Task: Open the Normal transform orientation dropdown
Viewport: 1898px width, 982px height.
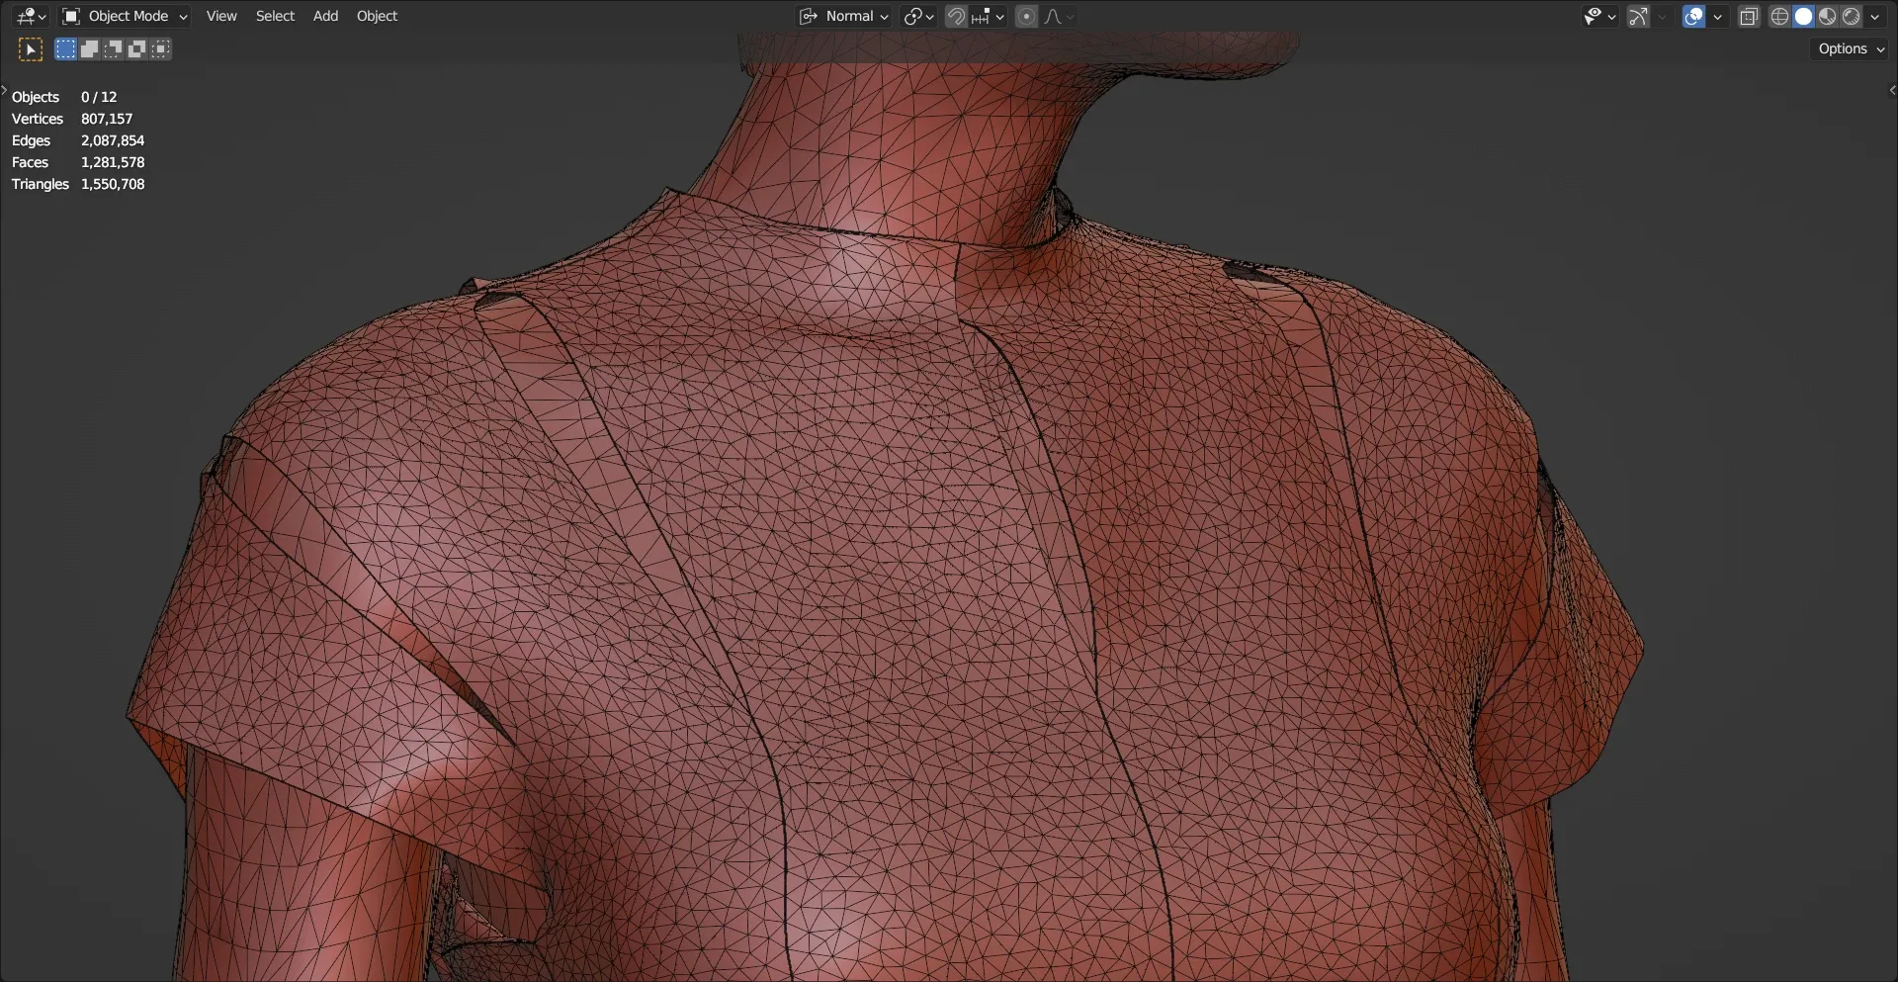Action: pyautogui.click(x=844, y=16)
